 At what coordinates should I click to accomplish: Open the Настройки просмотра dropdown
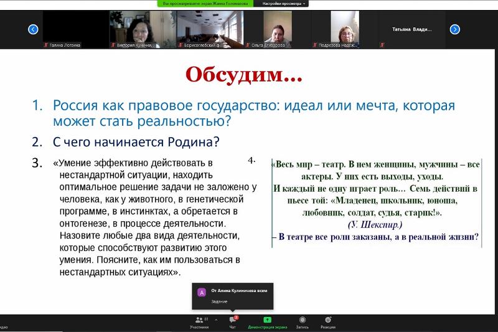coord(284,4)
